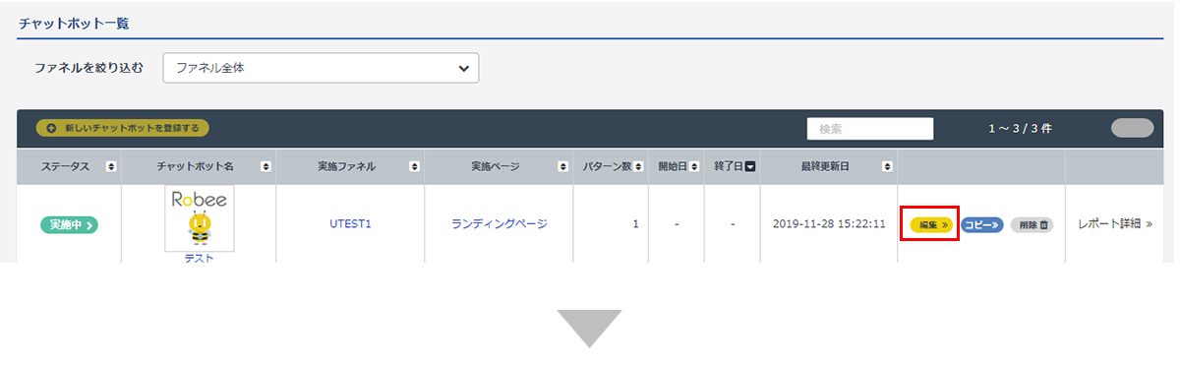1180x365 pixels.
Task: Open the UTEST1 funnel link
Action: click(350, 224)
